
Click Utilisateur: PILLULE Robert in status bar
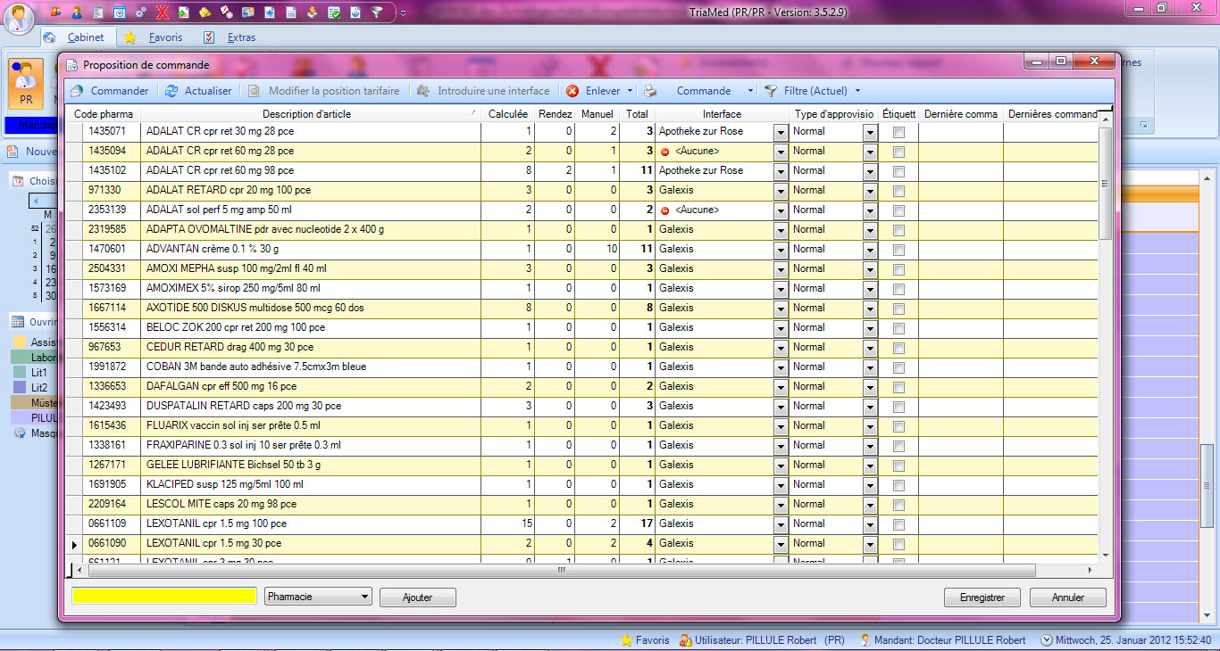coord(762,640)
